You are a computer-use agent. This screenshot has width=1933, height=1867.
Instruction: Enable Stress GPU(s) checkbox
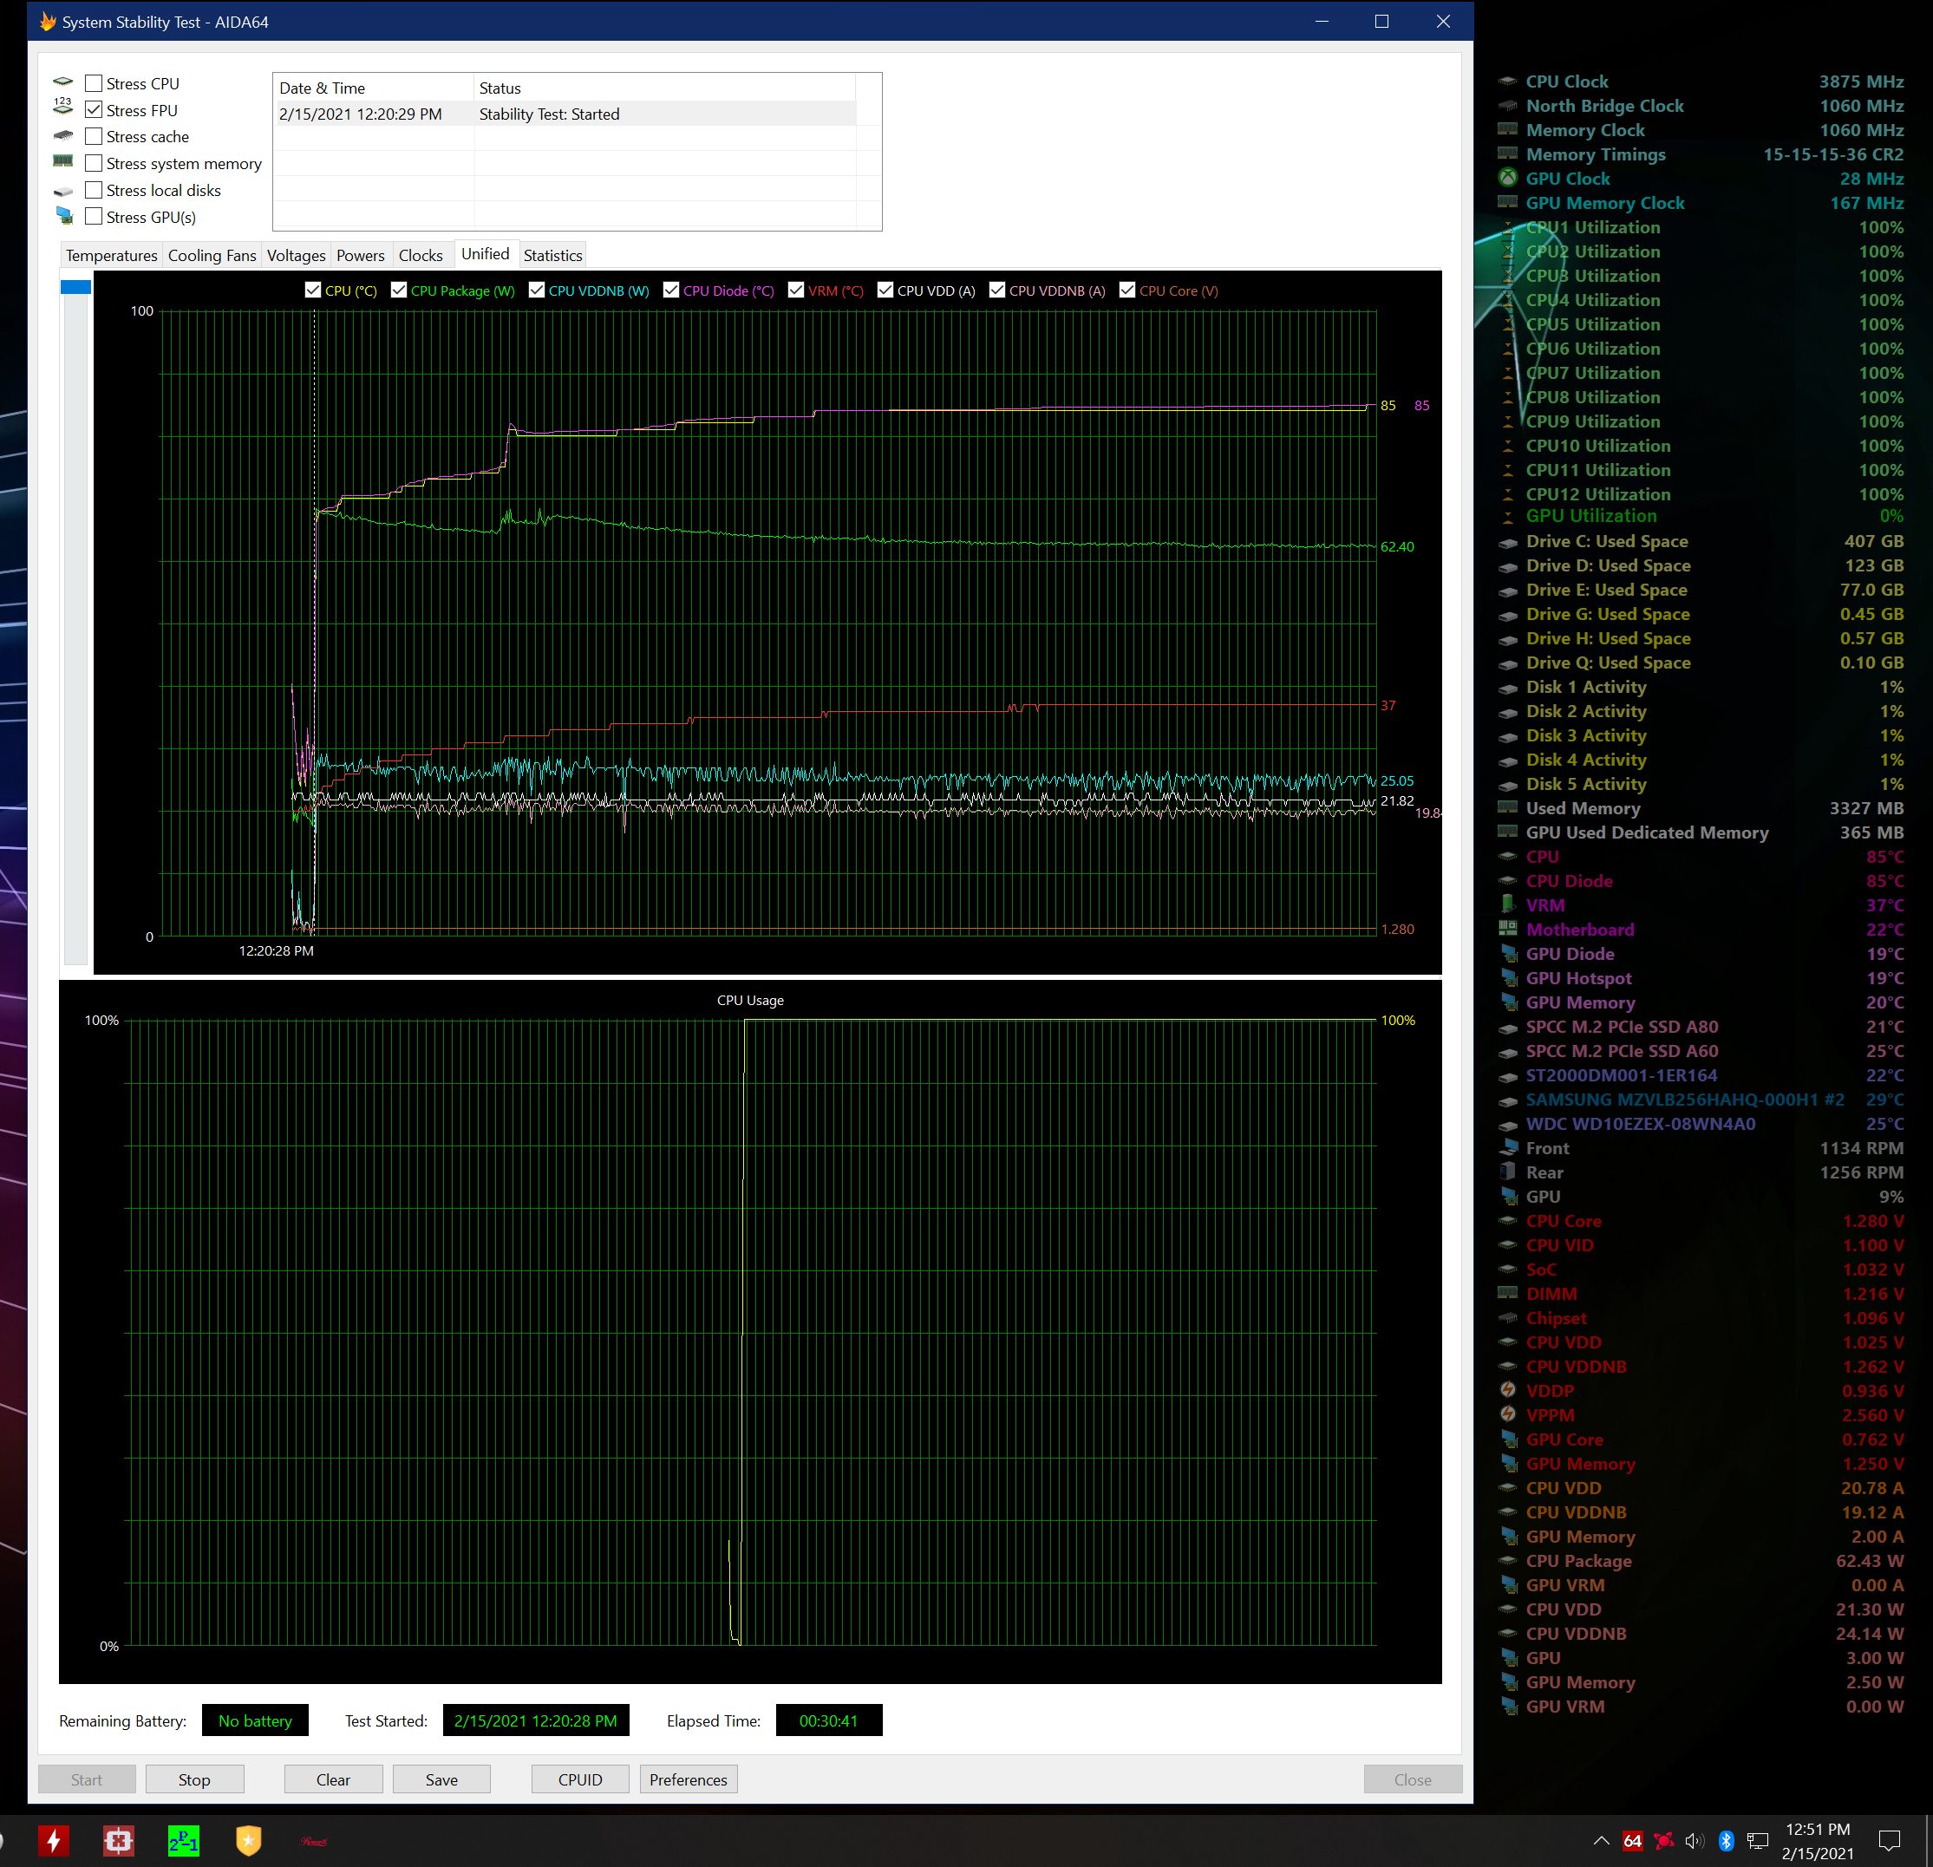(94, 217)
